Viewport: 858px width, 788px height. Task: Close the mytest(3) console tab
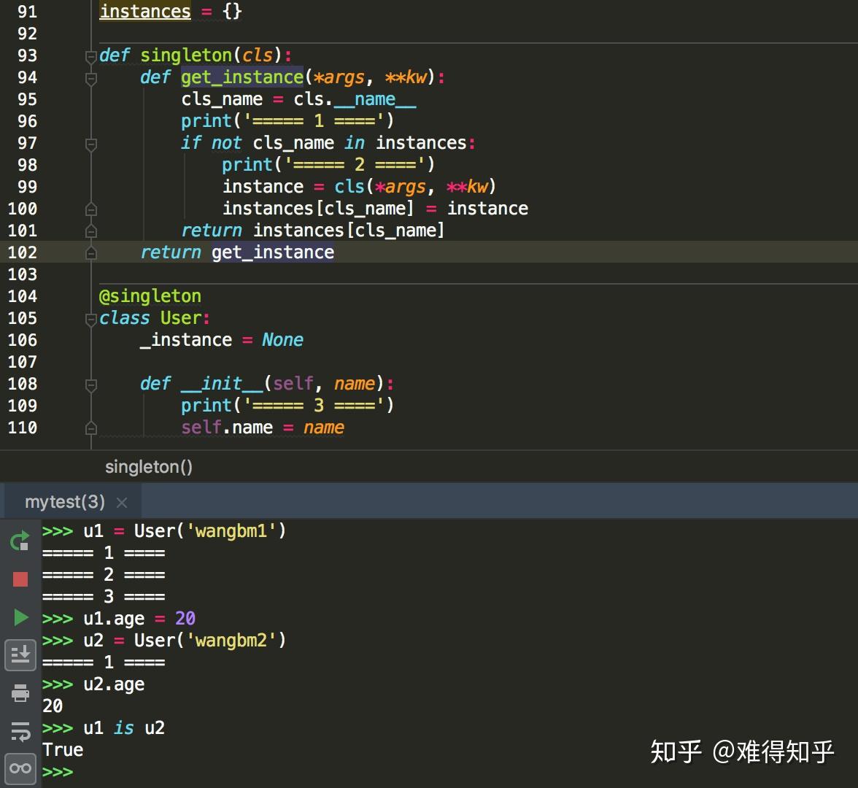[x=121, y=502]
